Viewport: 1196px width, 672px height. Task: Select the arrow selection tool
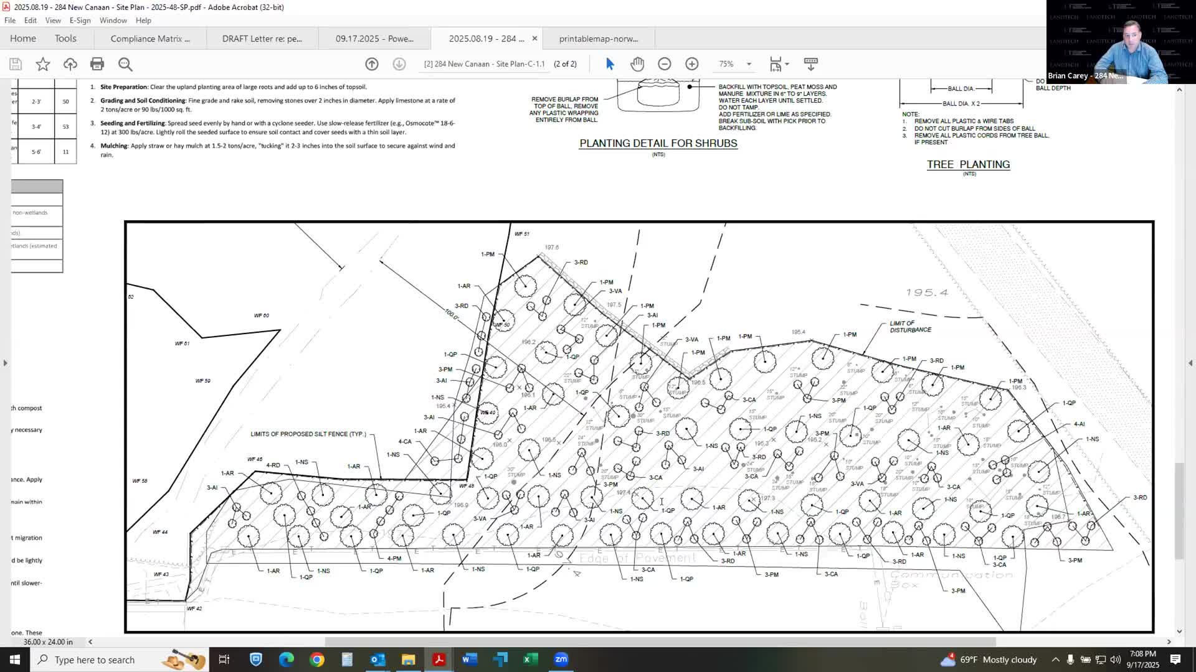[610, 64]
